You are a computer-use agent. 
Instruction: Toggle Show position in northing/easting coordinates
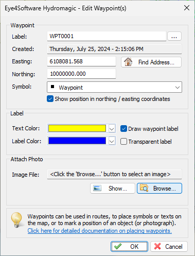(x=50, y=99)
